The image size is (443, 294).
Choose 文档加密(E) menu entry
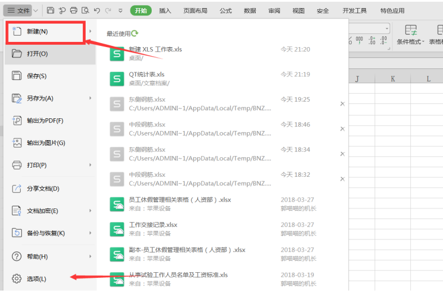pyautogui.click(x=50, y=211)
